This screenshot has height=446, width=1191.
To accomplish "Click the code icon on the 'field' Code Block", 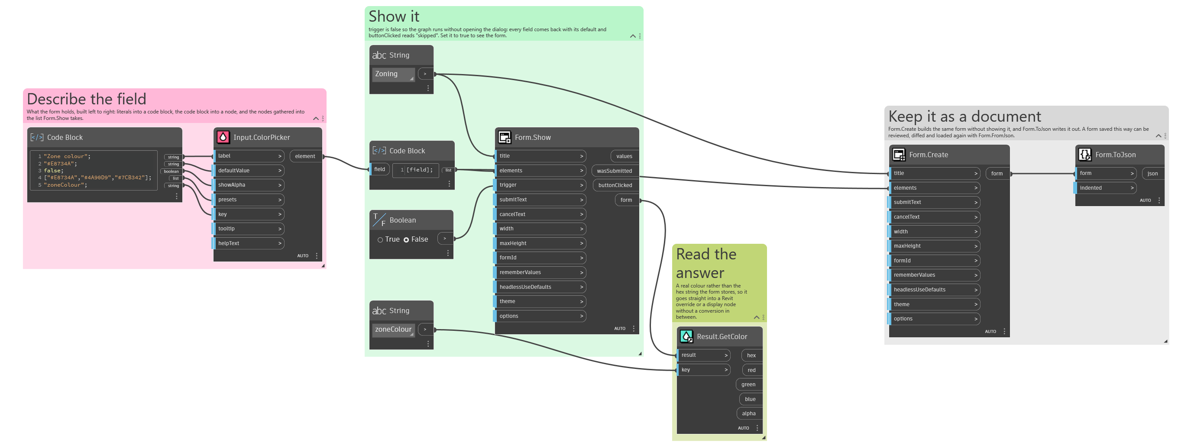I will click(x=379, y=151).
